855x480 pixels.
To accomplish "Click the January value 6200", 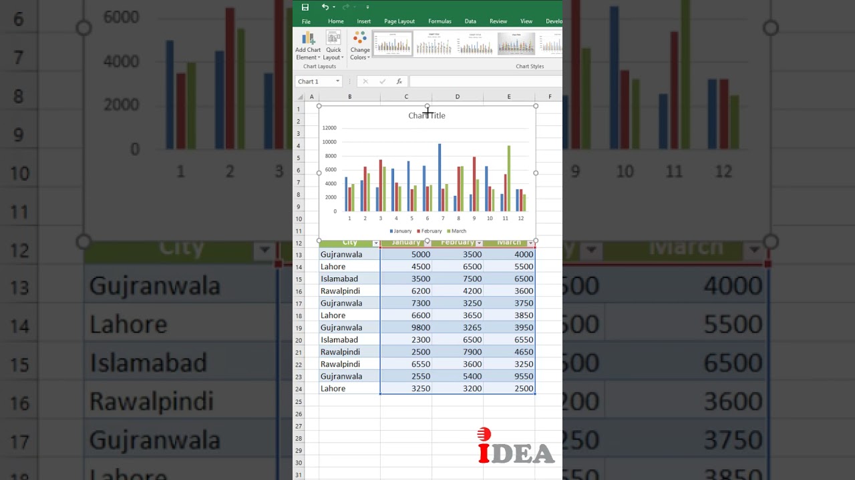I will (x=421, y=291).
